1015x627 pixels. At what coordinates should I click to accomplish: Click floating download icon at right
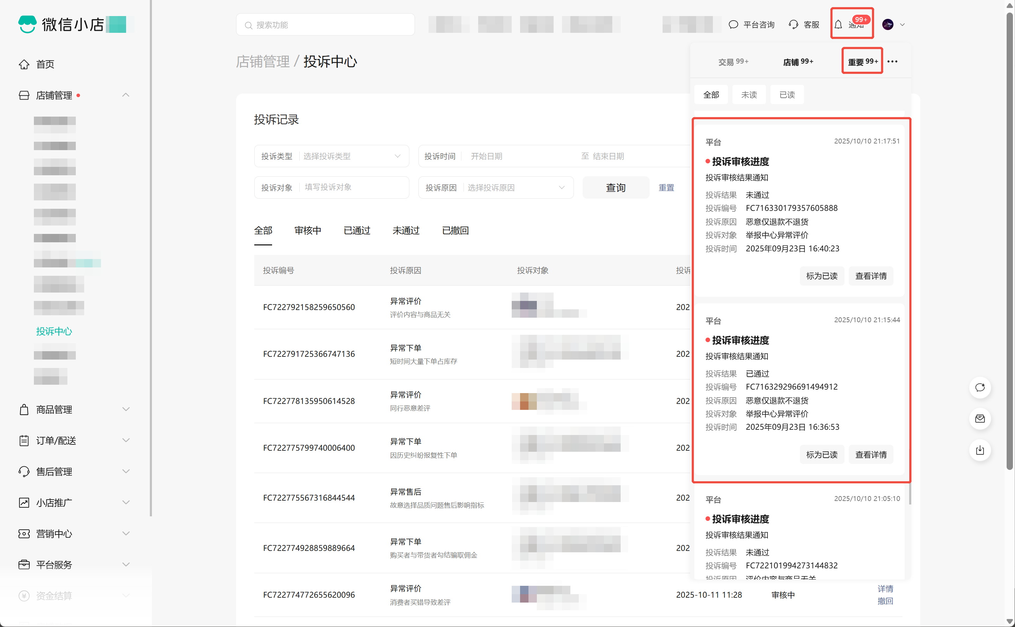pyautogui.click(x=980, y=450)
